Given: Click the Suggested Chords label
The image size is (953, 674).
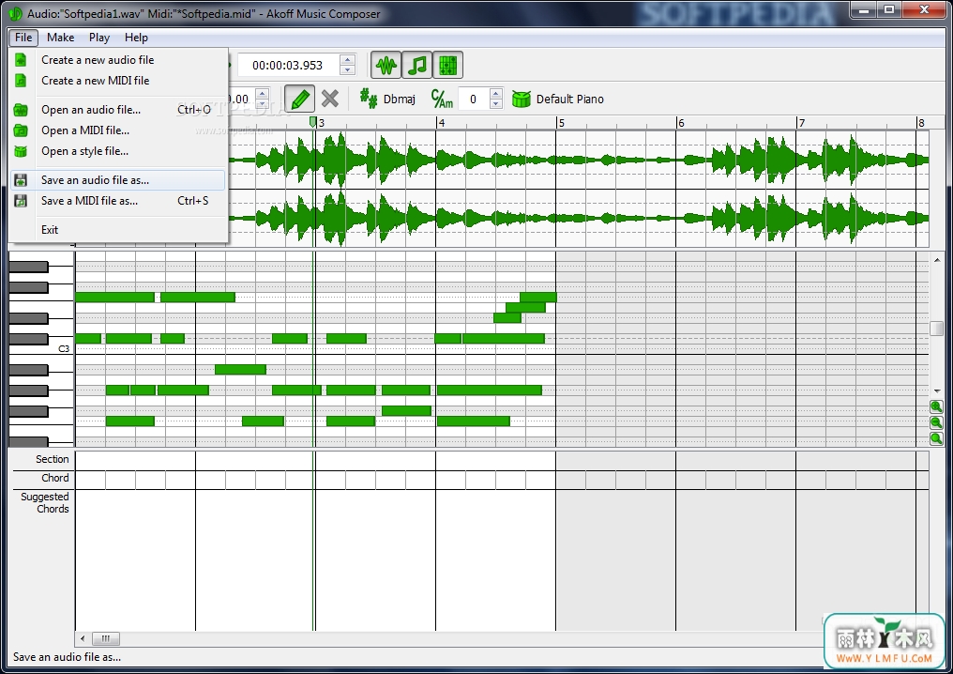Looking at the screenshot, I should [45, 503].
